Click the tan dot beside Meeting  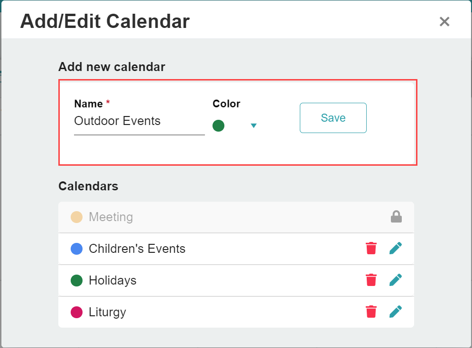(76, 217)
